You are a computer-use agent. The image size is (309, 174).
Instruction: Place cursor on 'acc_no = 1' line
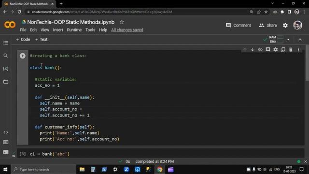(47, 86)
